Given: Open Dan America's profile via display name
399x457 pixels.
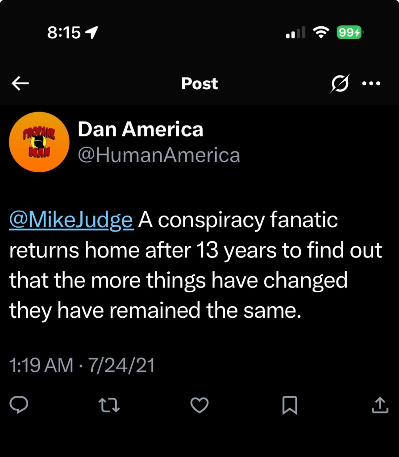Looking at the screenshot, I should tap(140, 129).
